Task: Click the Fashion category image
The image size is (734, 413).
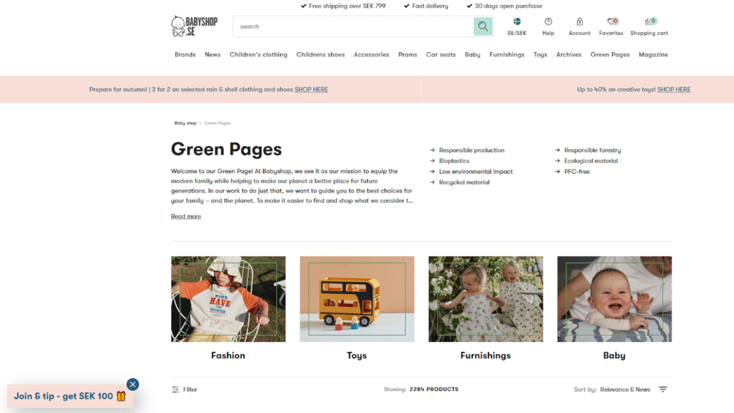Action: 228,299
